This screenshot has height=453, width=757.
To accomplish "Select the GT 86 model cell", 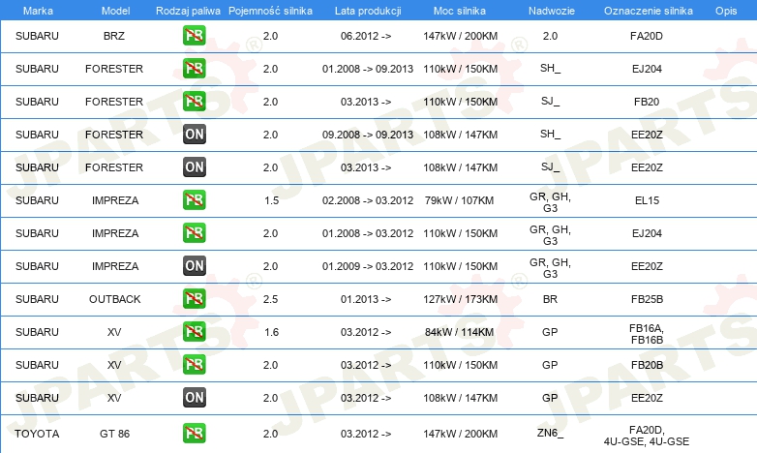I will pos(114,434).
